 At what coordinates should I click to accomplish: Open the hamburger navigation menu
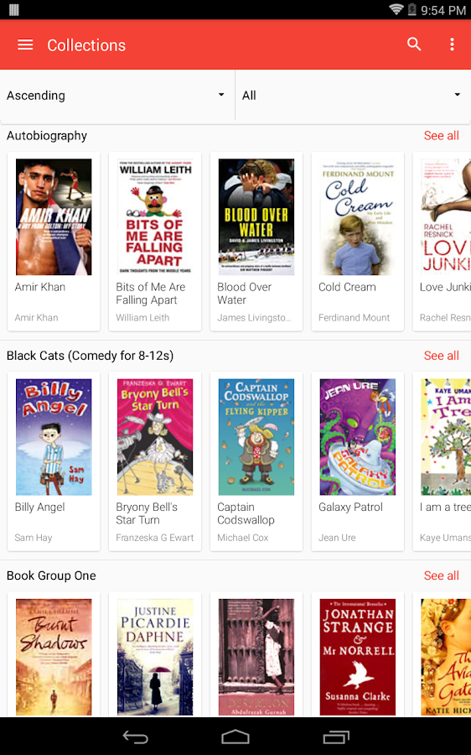click(x=25, y=44)
